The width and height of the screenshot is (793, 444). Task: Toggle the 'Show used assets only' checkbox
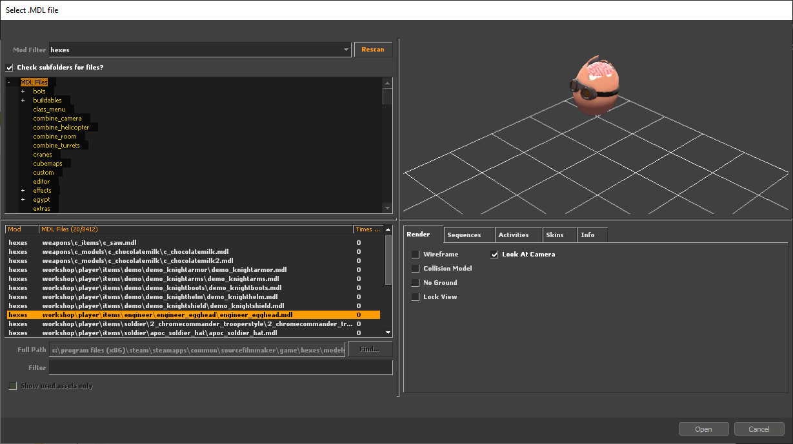12,386
